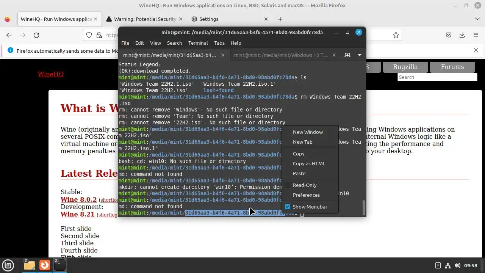Screen dimensions: 485x273
Task: Click the network tray icon
Action: [x=447, y=265]
